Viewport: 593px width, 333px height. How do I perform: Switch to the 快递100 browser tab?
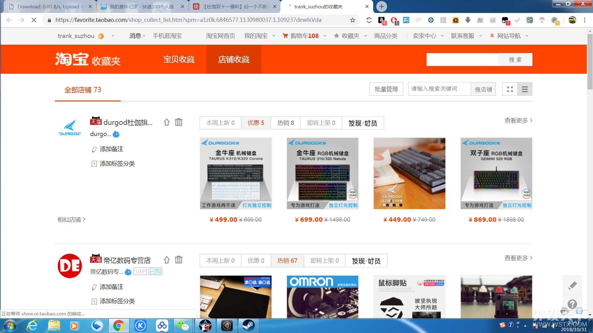[142, 6]
